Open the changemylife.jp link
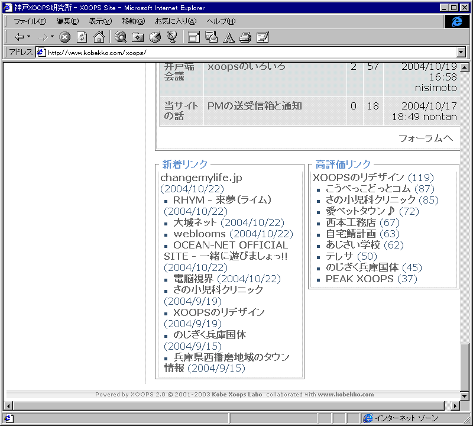The height and width of the screenshot is (426, 473). coord(201,178)
